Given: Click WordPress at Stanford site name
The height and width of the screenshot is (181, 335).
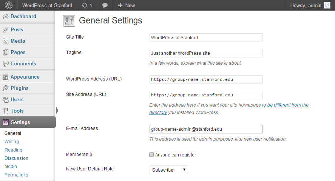Looking at the screenshot, I should pos(47,5).
